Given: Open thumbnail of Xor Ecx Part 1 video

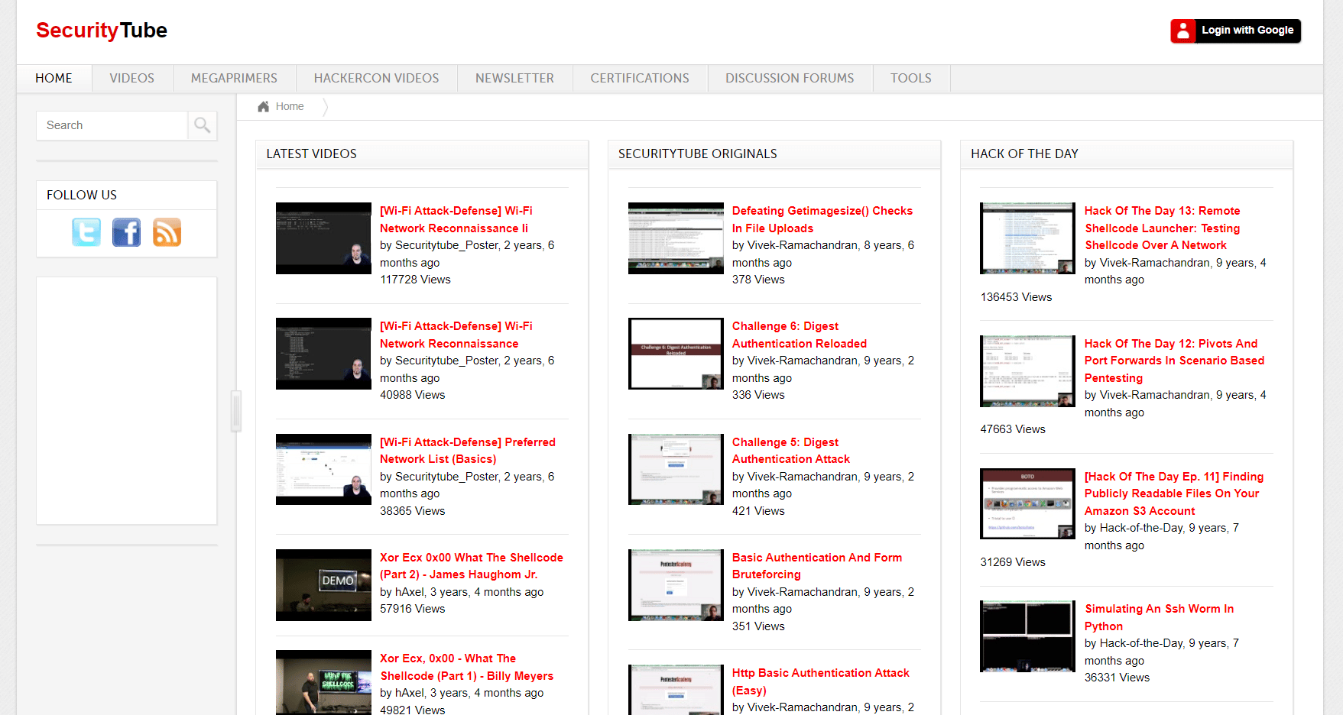Looking at the screenshot, I should point(323,683).
